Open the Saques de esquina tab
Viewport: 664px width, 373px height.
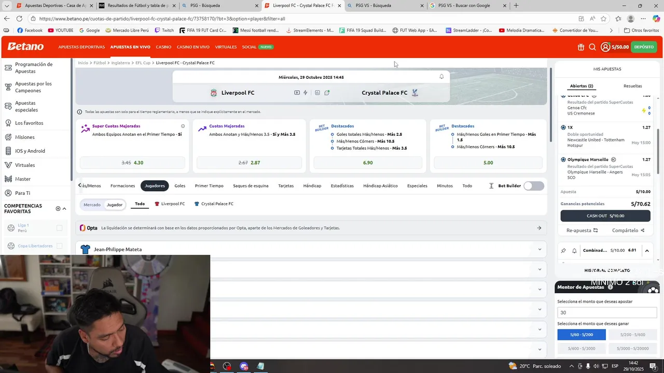point(251,186)
